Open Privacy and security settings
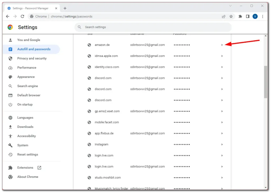Image resolution: width=272 pixels, height=194 pixels. click(x=31, y=58)
